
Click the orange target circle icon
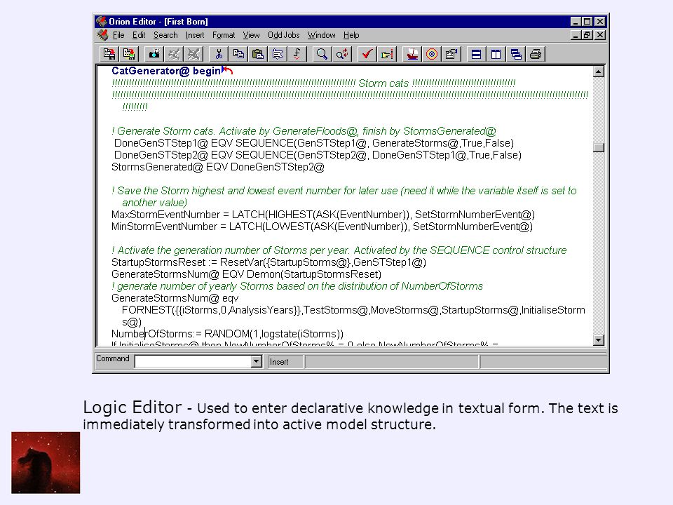(x=432, y=54)
